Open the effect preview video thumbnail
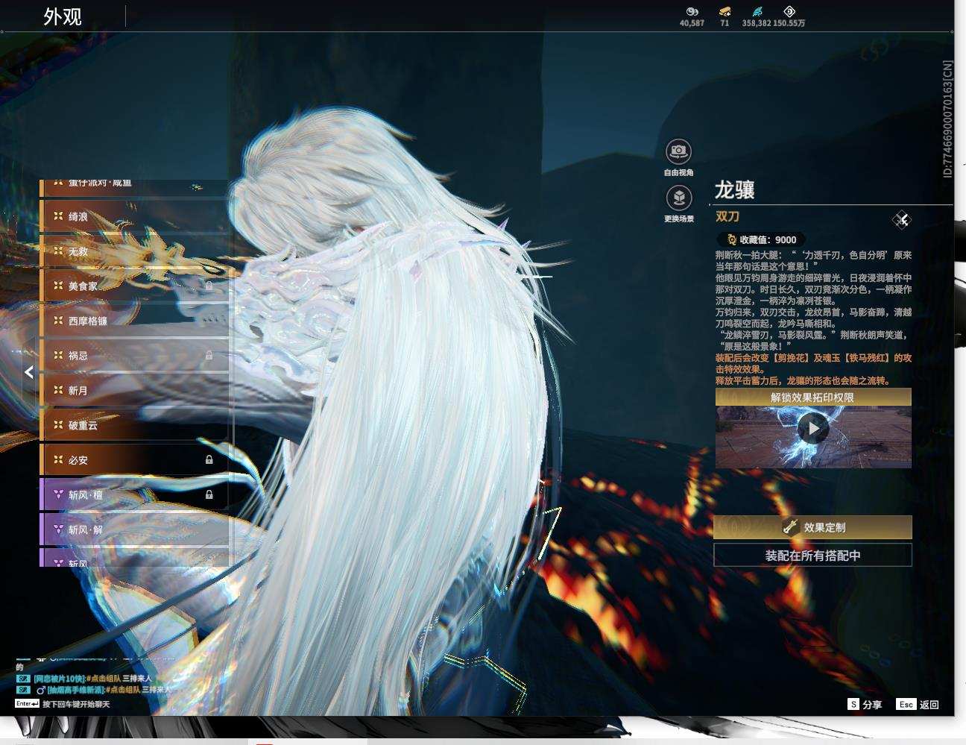Image resolution: width=966 pixels, height=745 pixels. (813, 437)
